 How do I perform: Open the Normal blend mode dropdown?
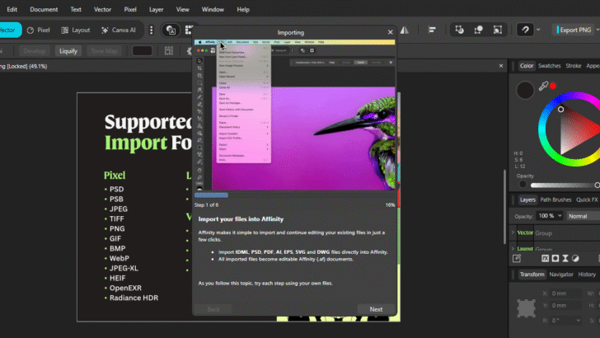584,216
